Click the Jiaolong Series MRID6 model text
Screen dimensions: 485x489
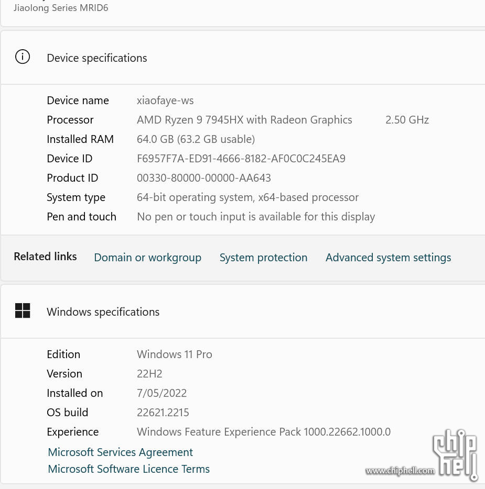click(61, 8)
